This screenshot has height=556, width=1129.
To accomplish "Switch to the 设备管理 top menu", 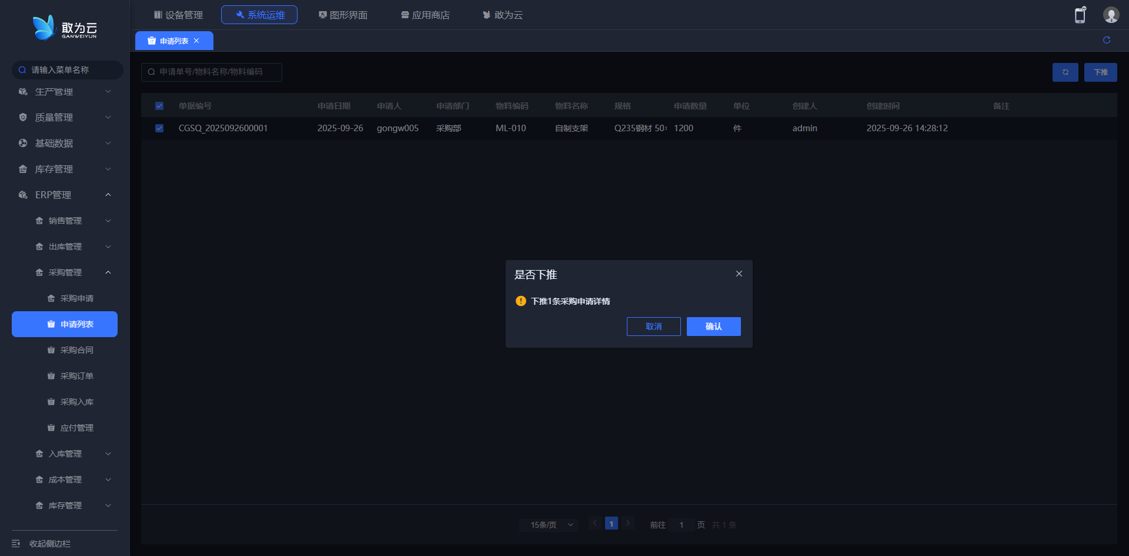I will [x=178, y=15].
